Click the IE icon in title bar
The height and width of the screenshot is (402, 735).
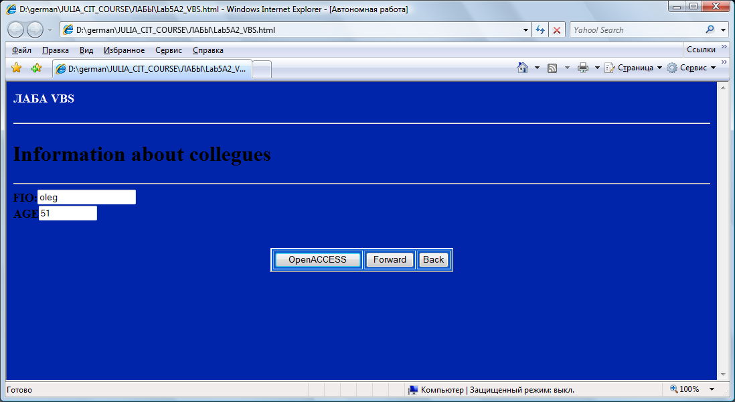pos(11,9)
